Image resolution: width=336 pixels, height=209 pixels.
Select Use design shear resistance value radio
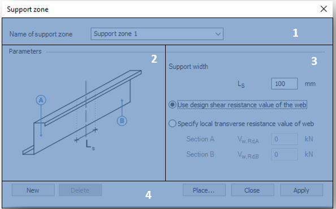[x=173, y=105]
